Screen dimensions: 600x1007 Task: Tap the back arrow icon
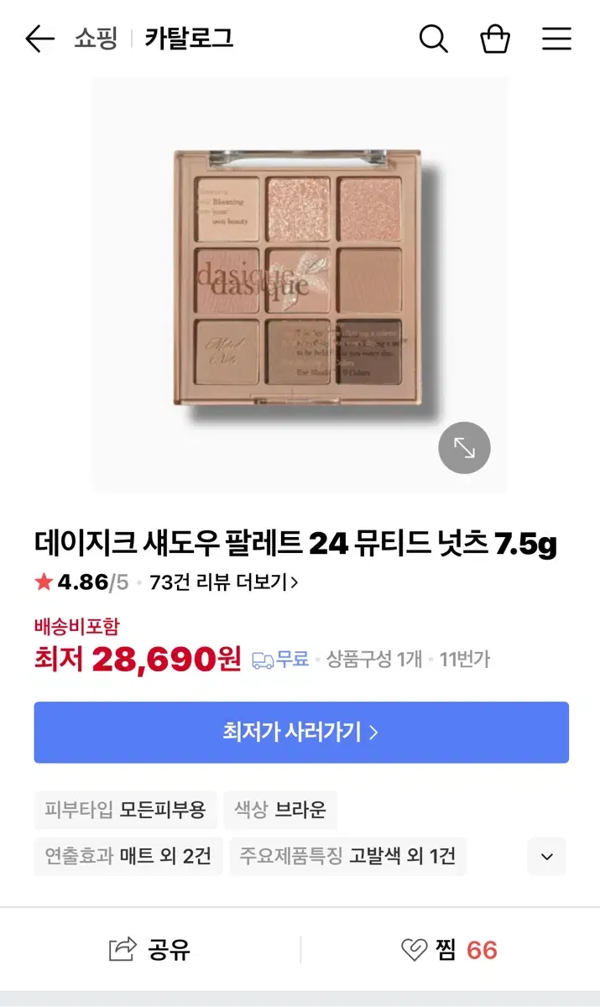tap(39, 39)
